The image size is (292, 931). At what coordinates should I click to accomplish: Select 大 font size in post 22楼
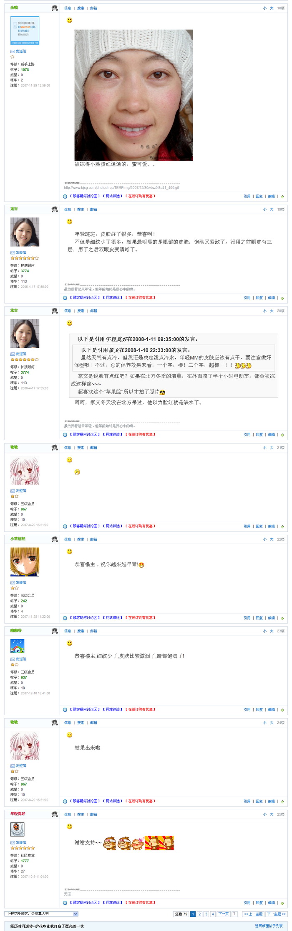pyautogui.click(x=272, y=539)
